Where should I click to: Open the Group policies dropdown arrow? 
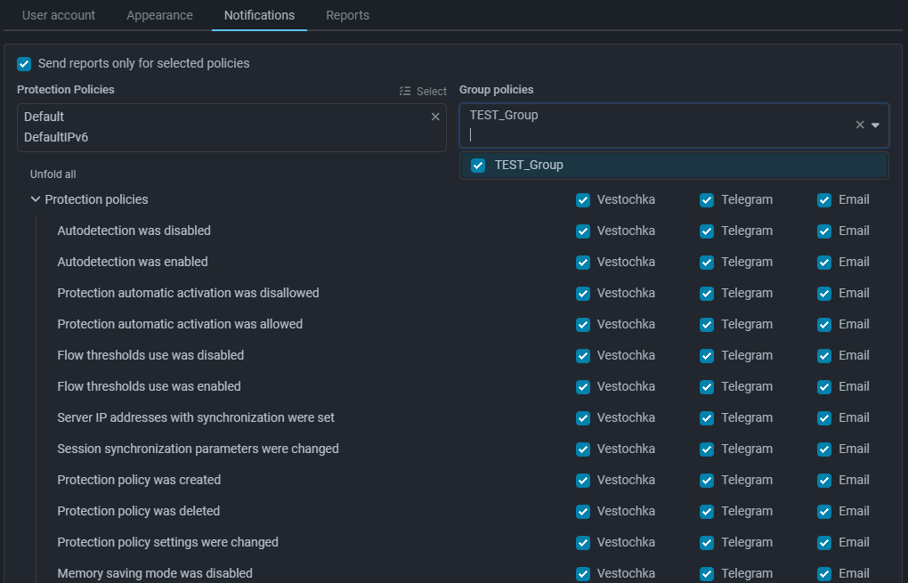pos(875,126)
